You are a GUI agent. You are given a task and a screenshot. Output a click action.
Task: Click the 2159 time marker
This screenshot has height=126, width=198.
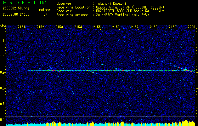point(173,27)
